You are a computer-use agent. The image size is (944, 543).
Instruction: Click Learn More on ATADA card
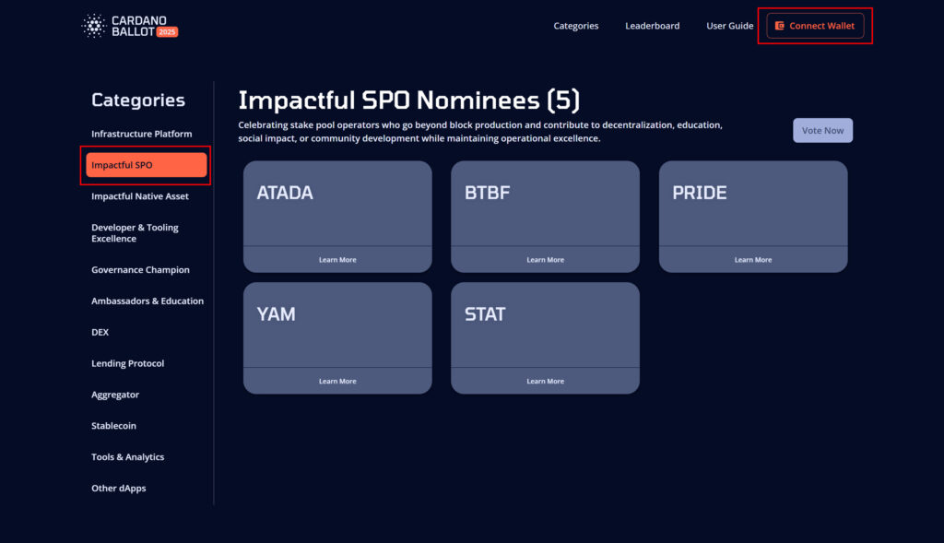[x=337, y=260]
